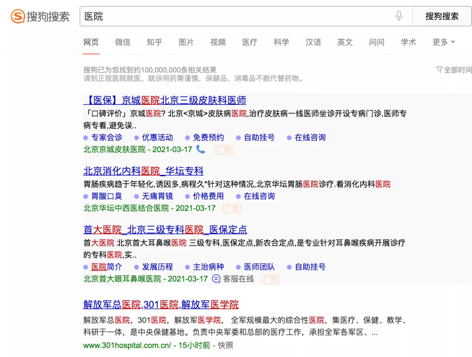
Task: Click the 广告 badge on 北京华坛中西医结合医院 result
Action: pyautogui.click(x=232, y=208)
